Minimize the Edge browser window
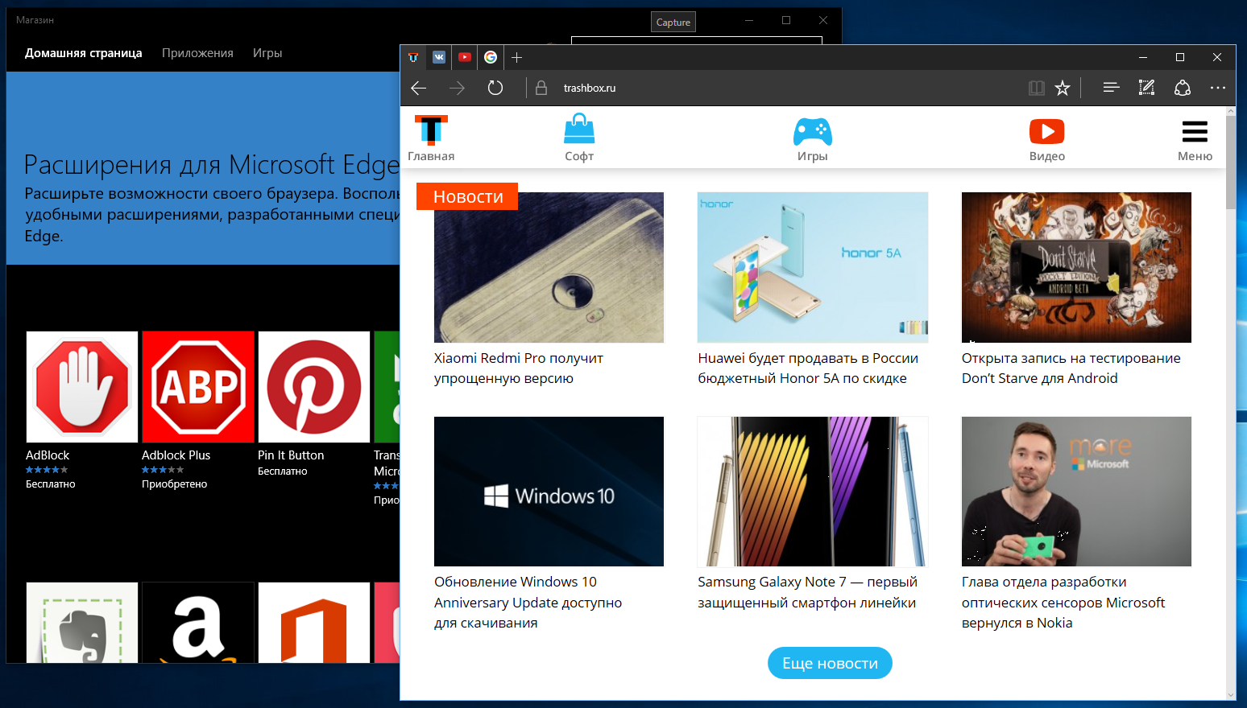Screen dimensions: 1247x708 tap(1142, 57)
